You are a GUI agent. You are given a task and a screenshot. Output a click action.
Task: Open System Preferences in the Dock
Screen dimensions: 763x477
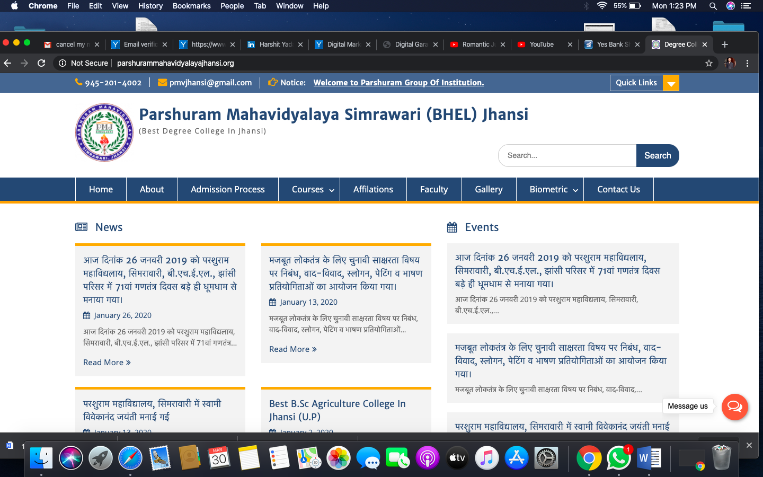coord(546,458)
